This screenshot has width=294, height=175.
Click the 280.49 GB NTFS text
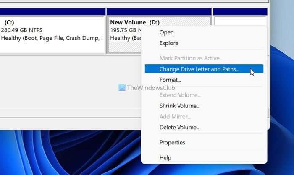tap(22, 30)
